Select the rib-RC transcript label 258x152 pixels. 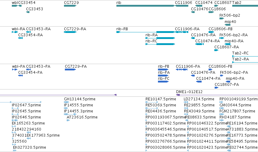pos(151,41)
